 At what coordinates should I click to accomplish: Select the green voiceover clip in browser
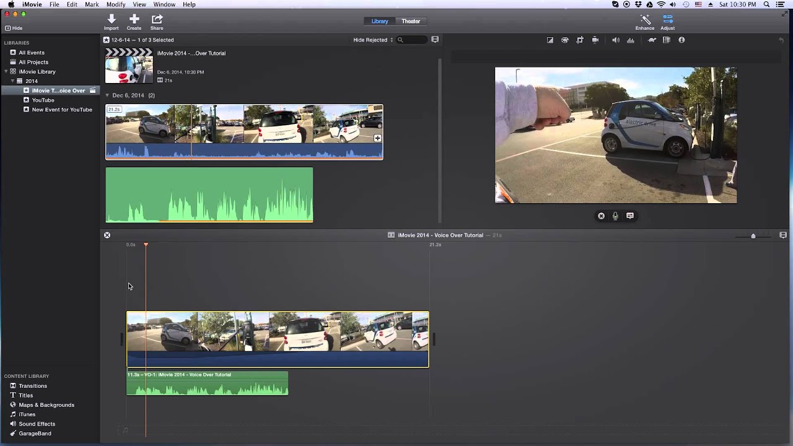click(x=209, y=195)
